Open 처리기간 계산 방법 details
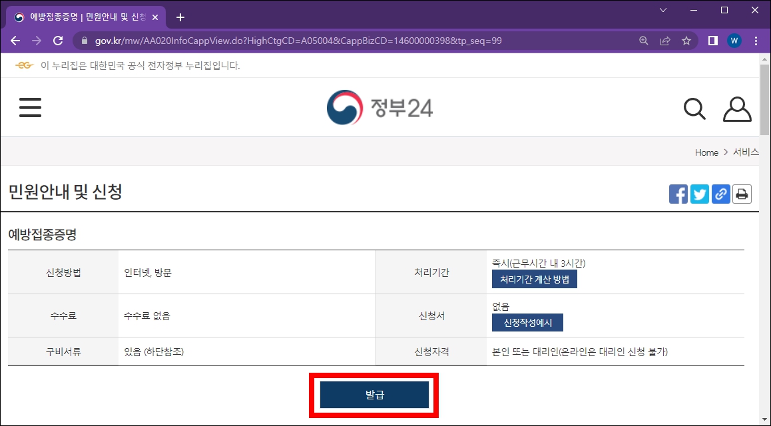The width and height of the screenshot is (771, 426). coord(533,279)
